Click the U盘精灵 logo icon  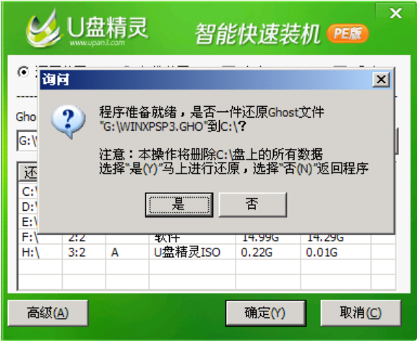point(44,29)
